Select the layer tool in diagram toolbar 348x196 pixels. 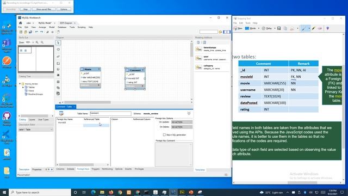tap(58, 63)
